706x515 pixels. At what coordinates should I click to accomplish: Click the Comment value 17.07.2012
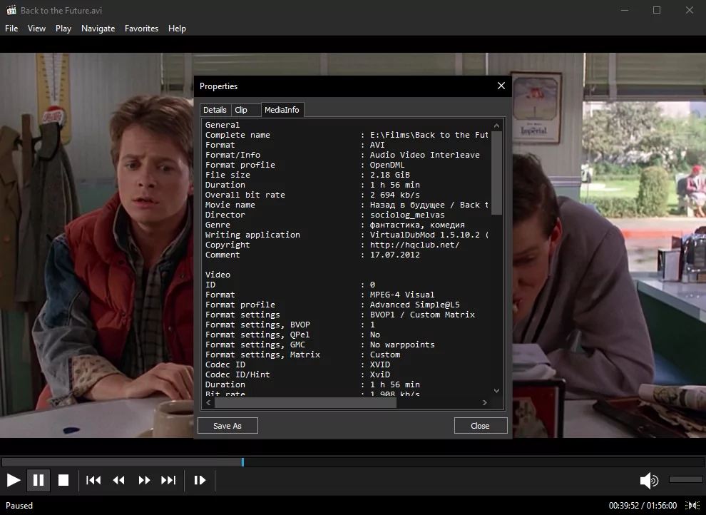click(x=395, y=255)
